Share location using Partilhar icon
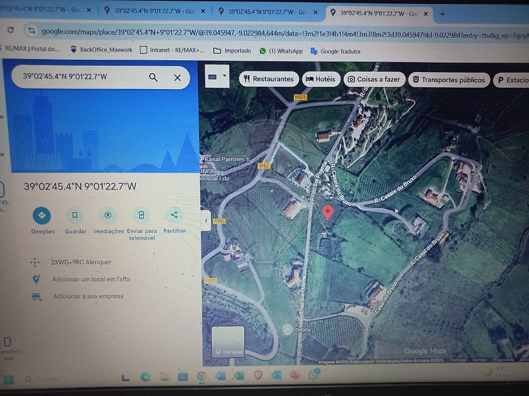Viewport: 529px width, 396px height. pos(174,215)
